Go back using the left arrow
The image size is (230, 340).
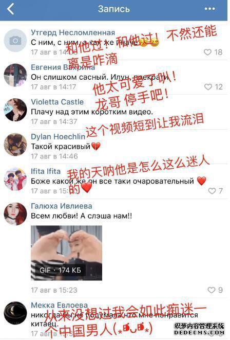click(x=10, y=9)
